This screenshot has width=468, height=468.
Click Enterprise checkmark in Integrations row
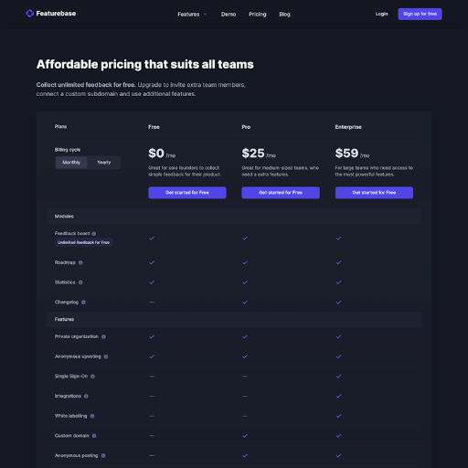338,396
